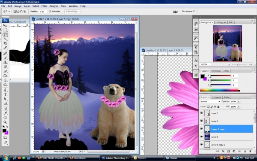Select the History Brush tool
Screen dimensions: 257x161
coord(5,67)
